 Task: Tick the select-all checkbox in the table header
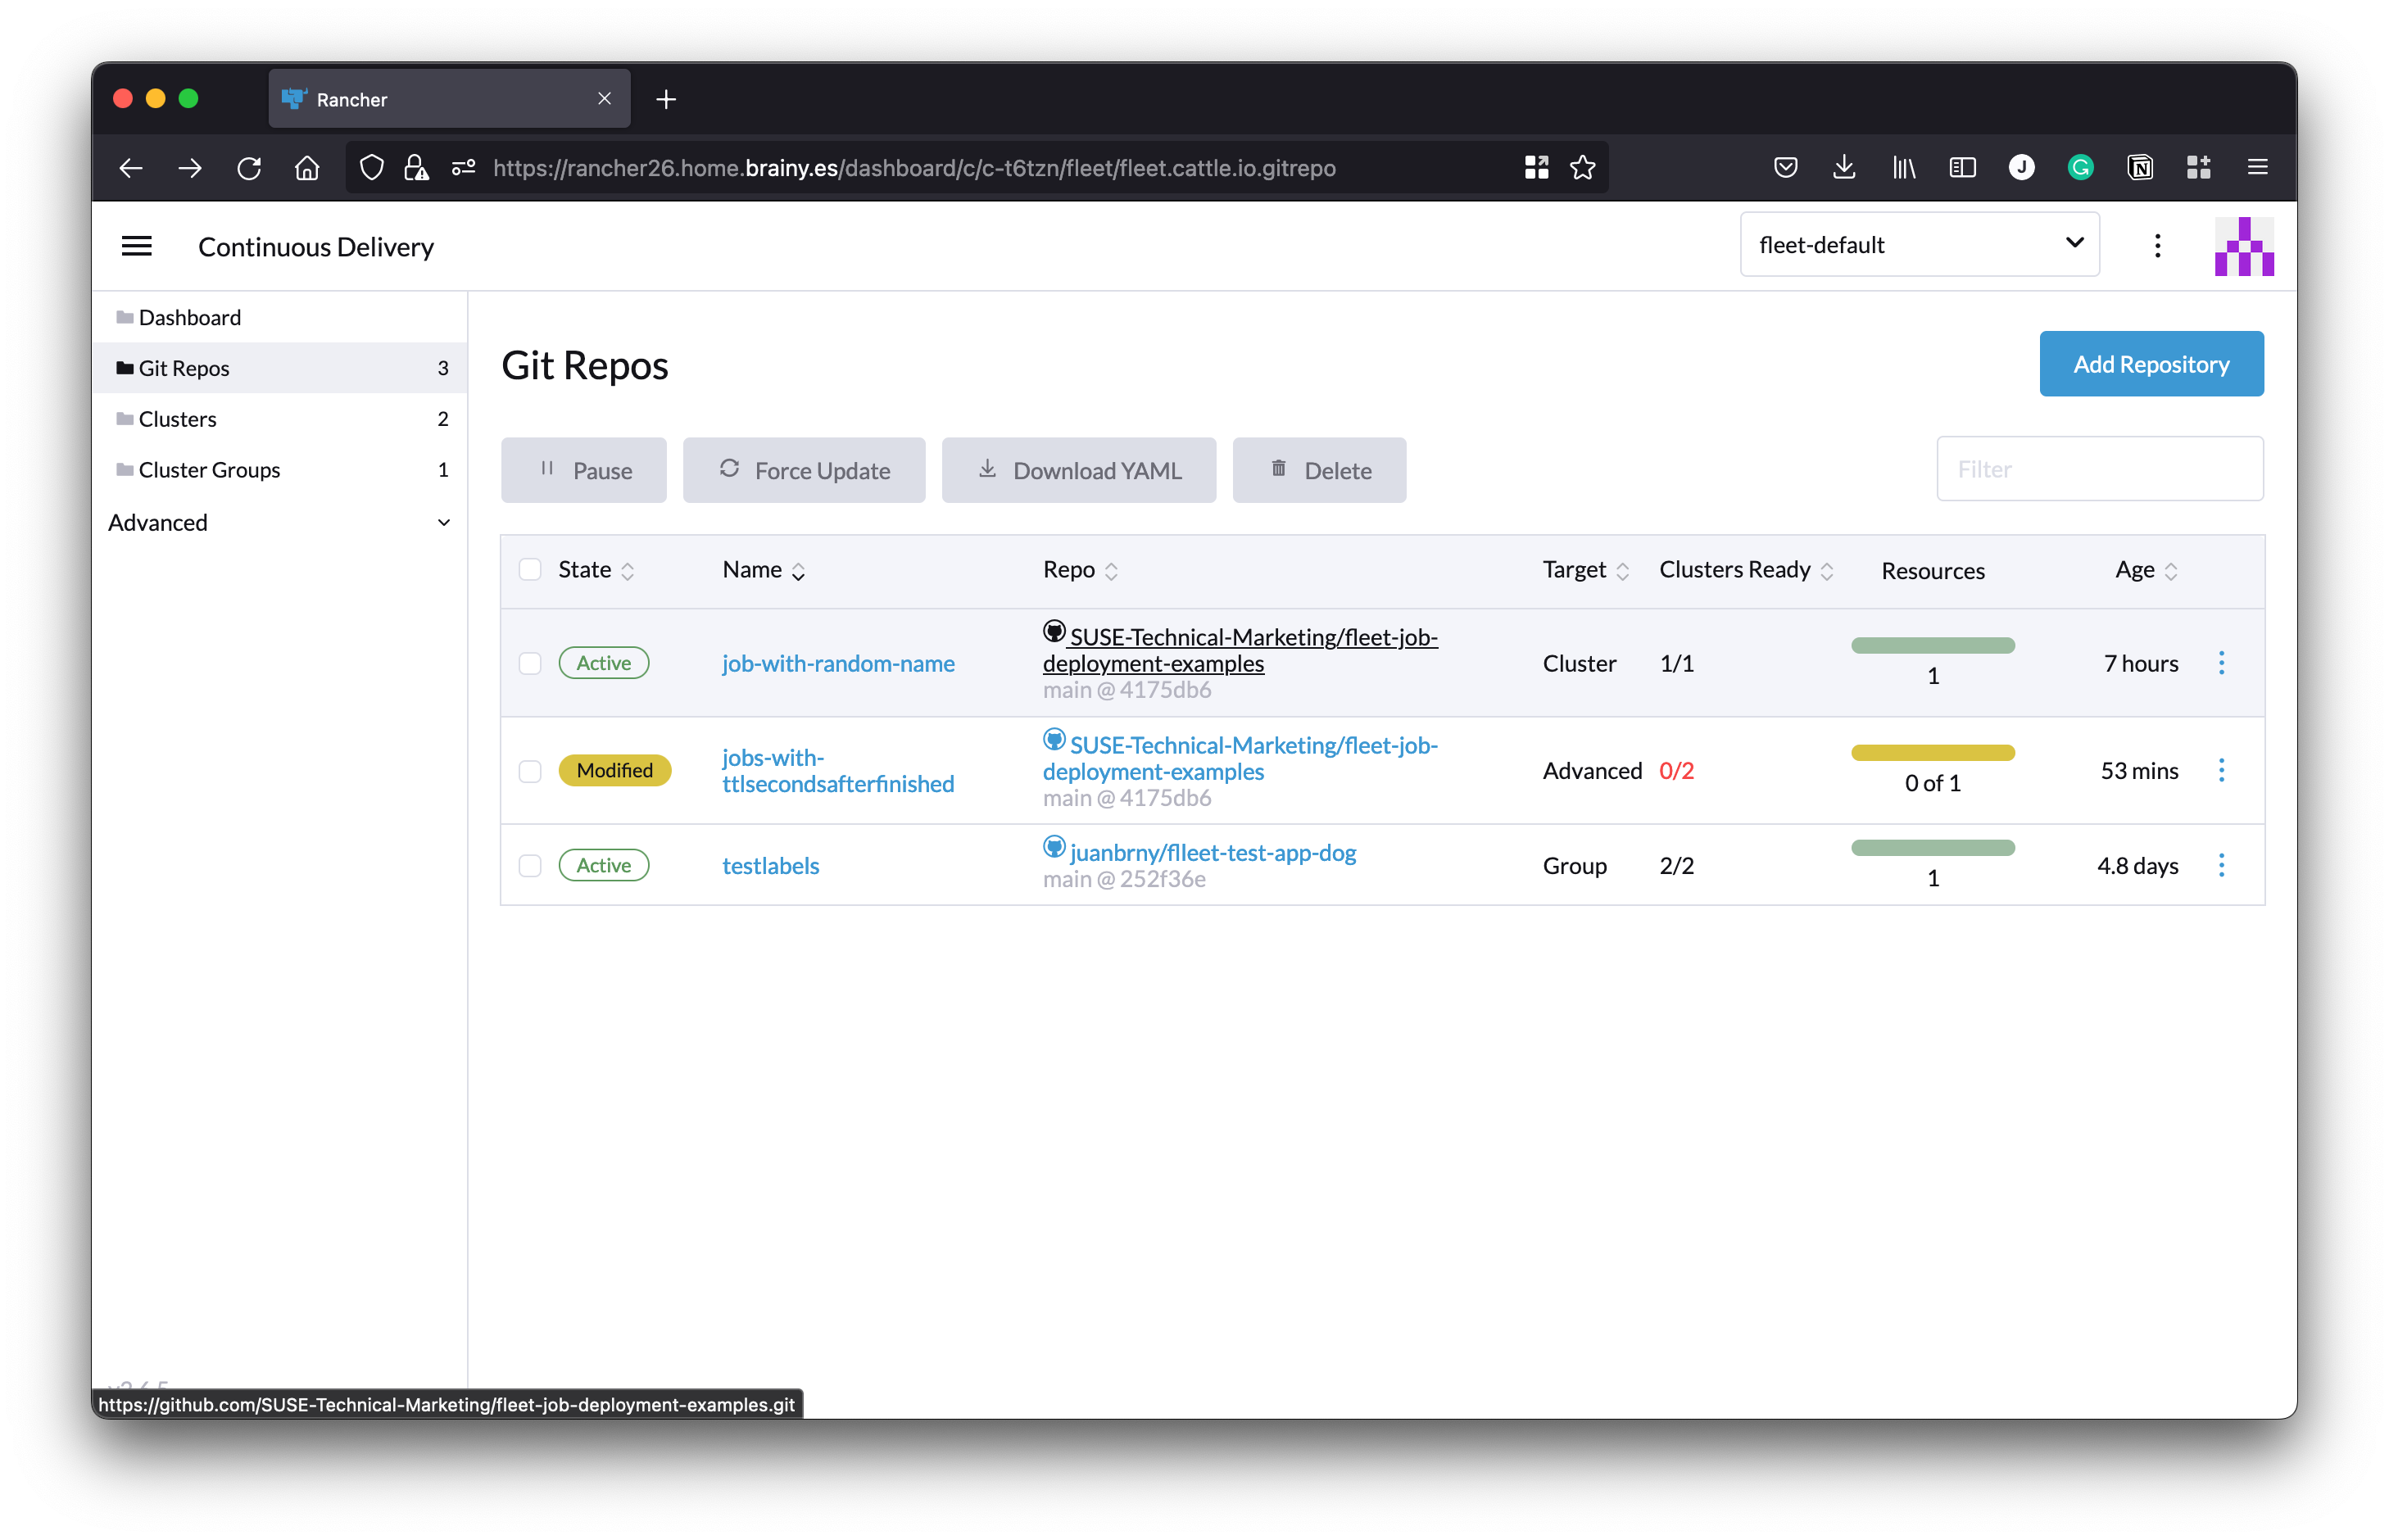530,570
